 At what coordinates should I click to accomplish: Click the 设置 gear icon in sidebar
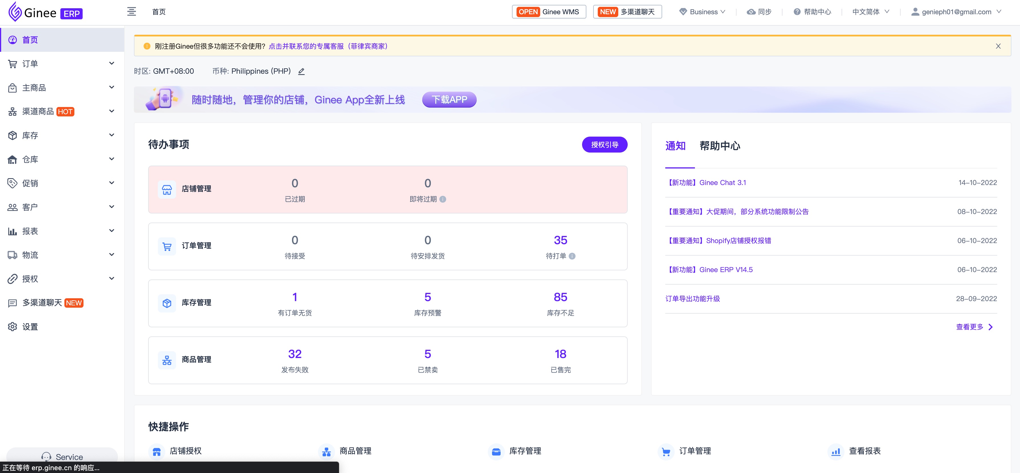point(13,327)
